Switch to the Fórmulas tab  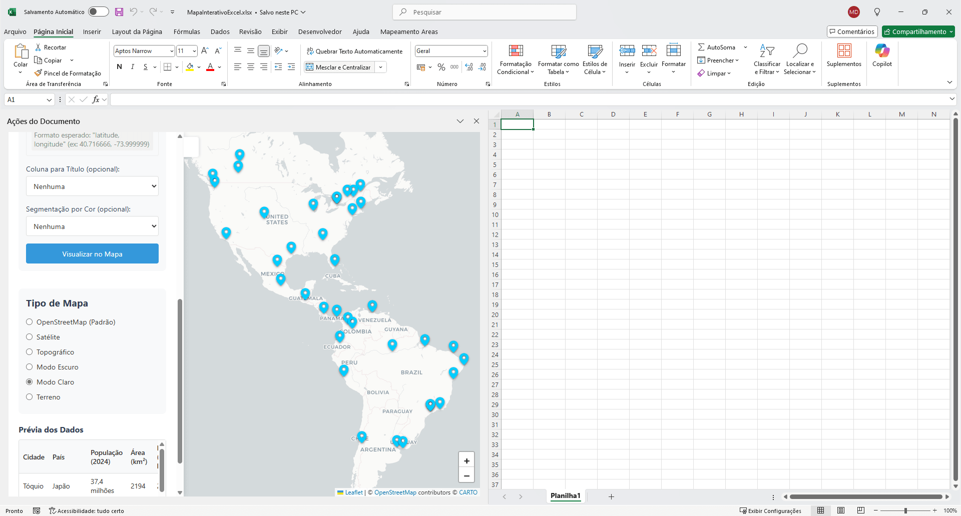pos(187,31)
